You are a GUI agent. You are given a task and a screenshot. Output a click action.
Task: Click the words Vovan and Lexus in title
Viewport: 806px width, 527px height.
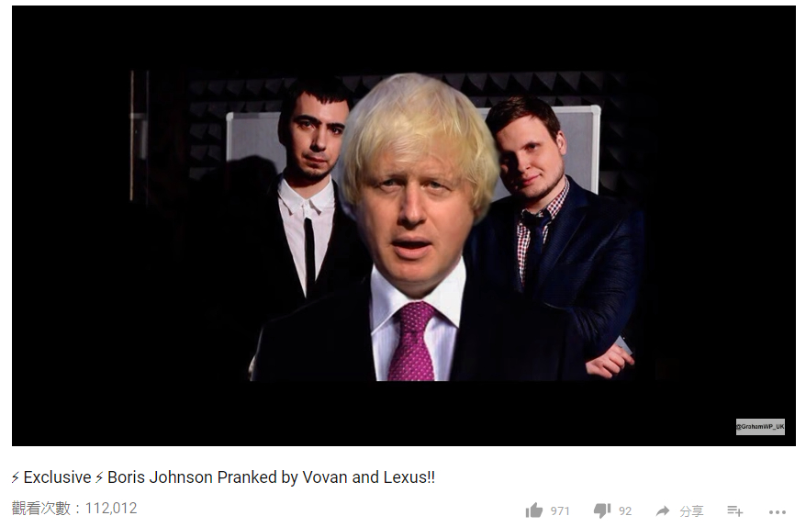point(368,477)
